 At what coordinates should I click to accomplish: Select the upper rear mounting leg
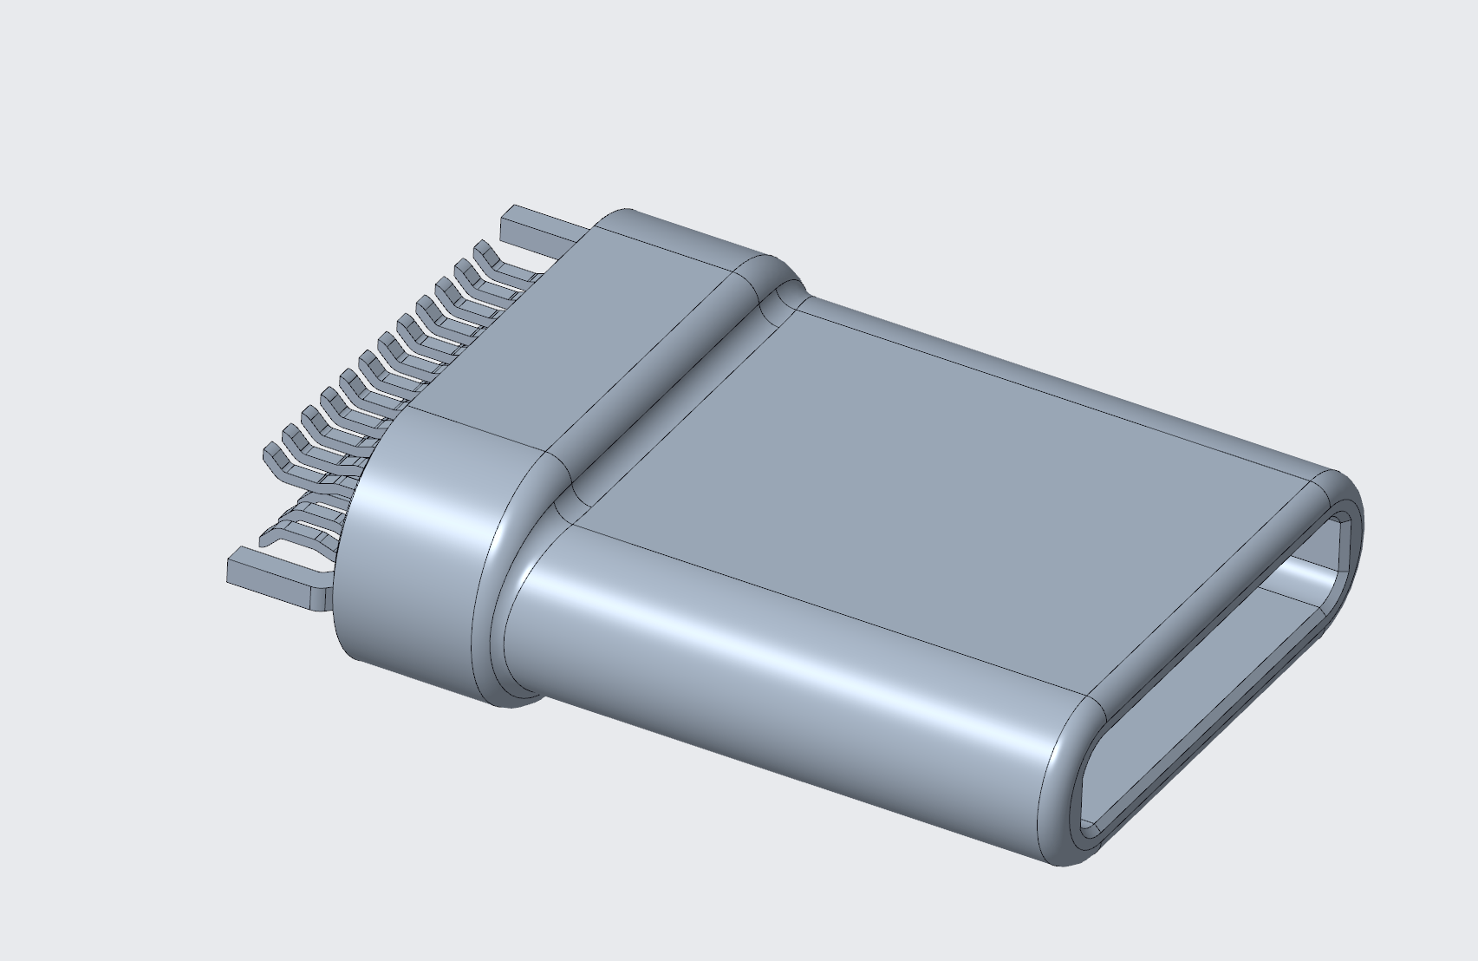[542, 232]
